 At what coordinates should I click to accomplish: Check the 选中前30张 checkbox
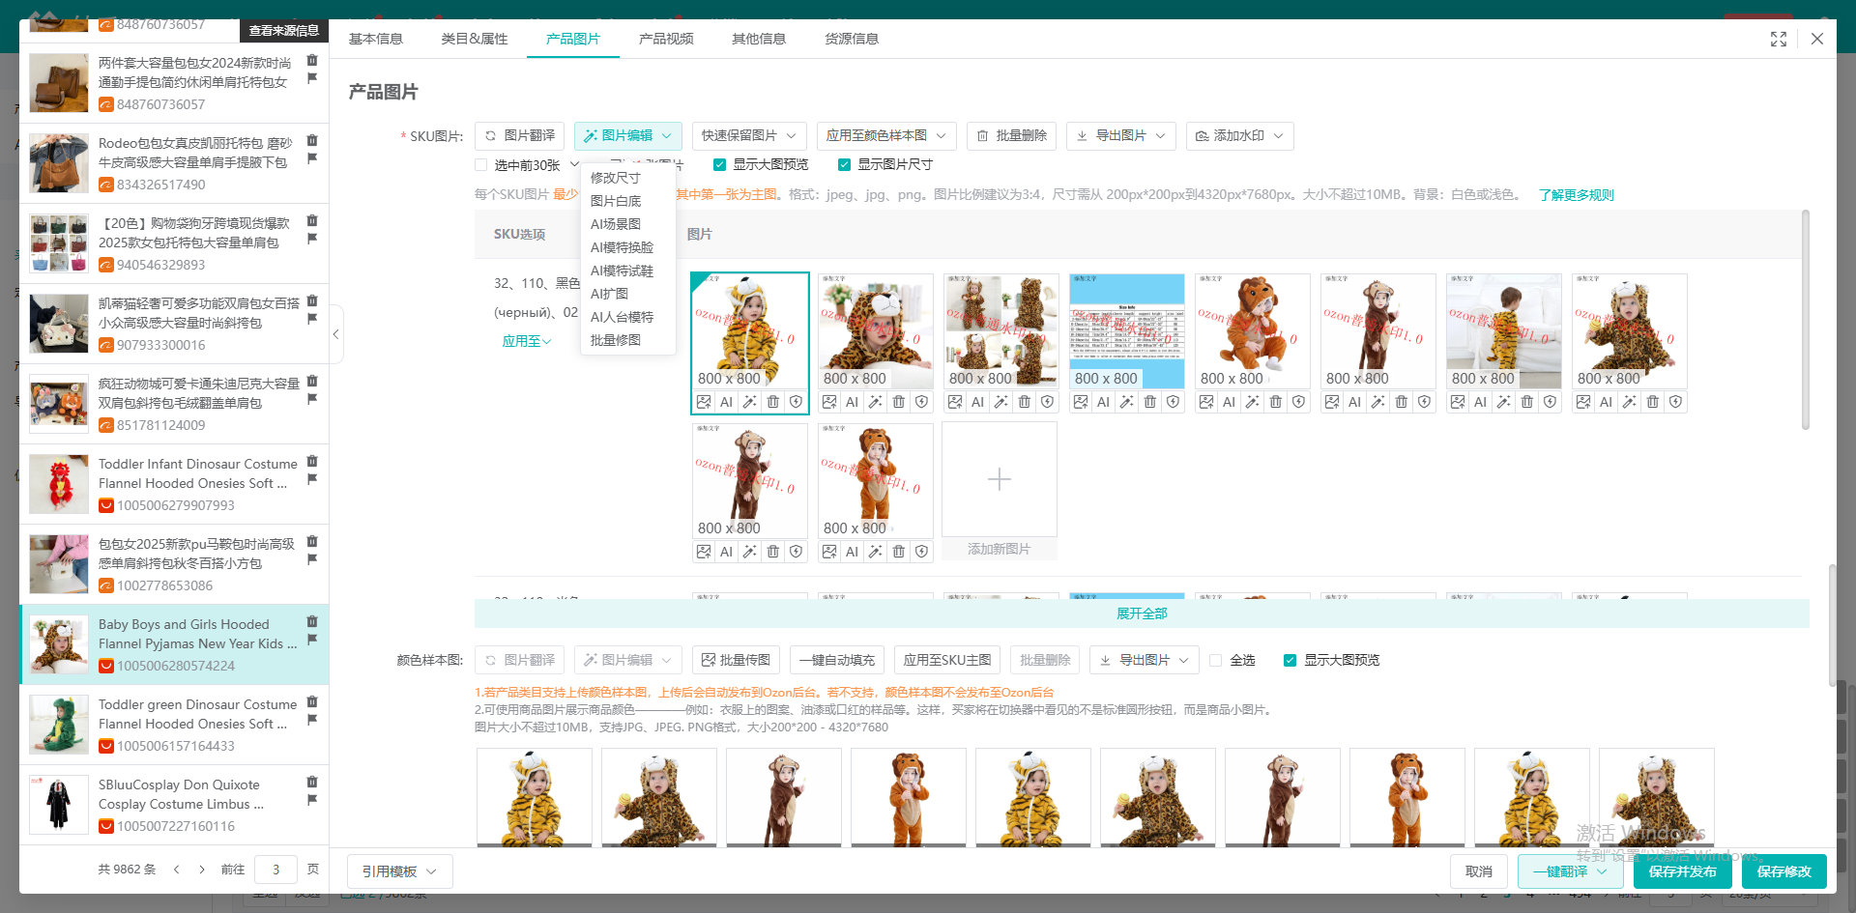(x=481, y=165)
